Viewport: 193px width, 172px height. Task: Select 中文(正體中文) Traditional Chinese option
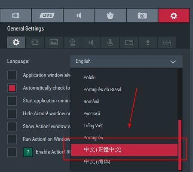tap(124, 150)
